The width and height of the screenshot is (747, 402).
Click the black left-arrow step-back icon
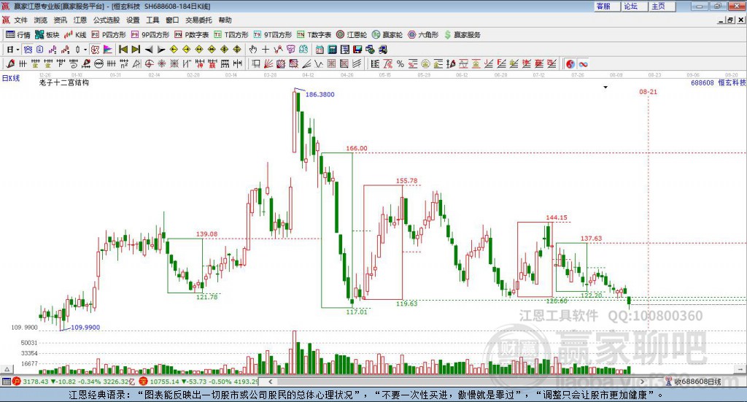149,50
